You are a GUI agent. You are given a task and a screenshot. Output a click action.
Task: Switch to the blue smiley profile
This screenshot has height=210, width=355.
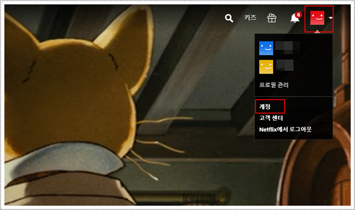266,48
